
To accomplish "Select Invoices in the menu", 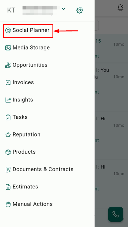I will pos(23,82).
